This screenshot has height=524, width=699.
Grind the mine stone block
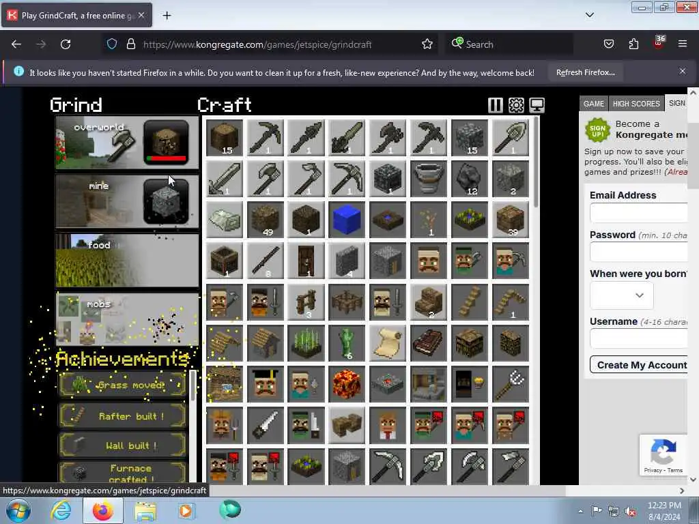(x=166, y=201)
